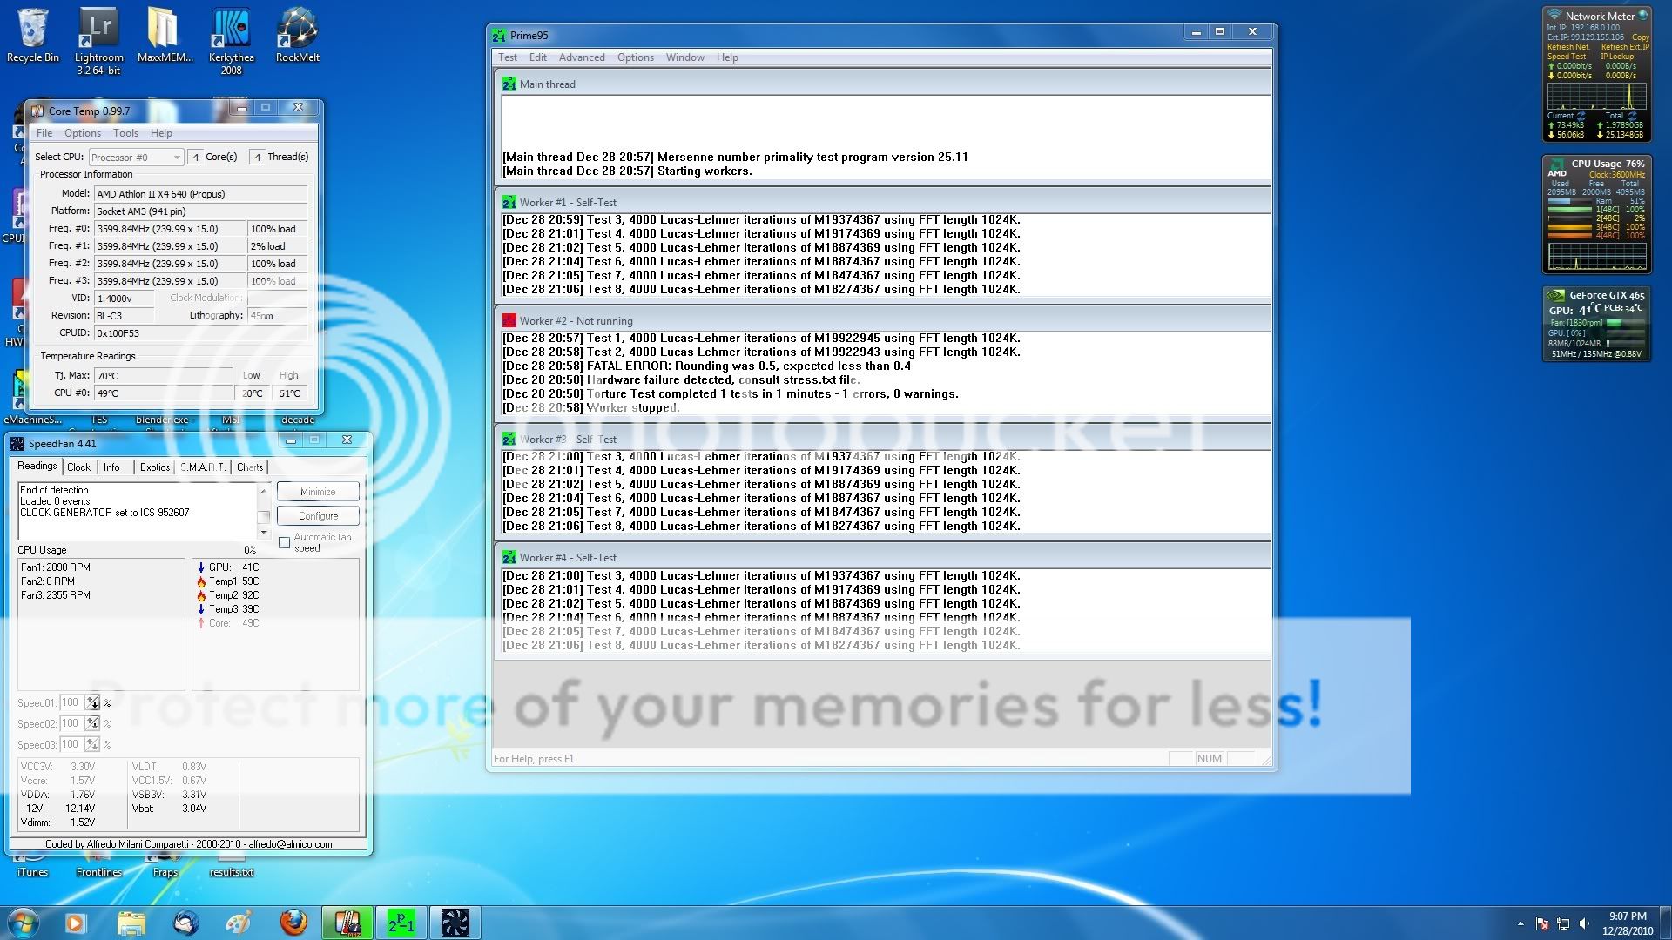Viewport: 1672px width, 940px height.
Task: Open the Lightroom 3.2 64-bit shortcut
Action: pos(98,41)
